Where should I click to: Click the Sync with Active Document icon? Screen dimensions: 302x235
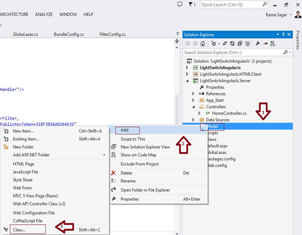point(225,43)
